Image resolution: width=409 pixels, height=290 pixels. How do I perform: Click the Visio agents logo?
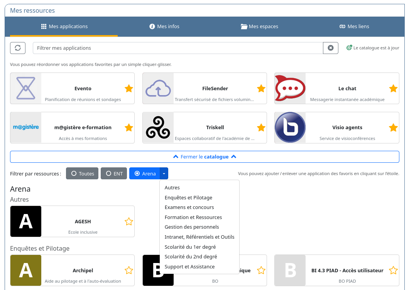pos(290,128)
